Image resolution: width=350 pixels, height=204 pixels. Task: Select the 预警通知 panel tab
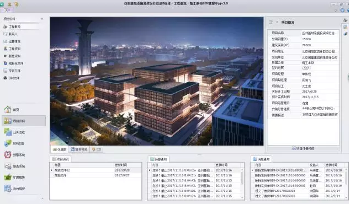pyautogui.click(x=158, y=159)
